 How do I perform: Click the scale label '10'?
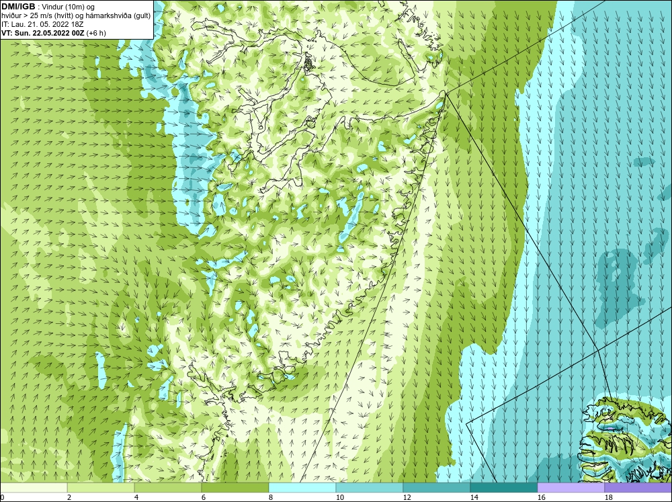(339, 497)
